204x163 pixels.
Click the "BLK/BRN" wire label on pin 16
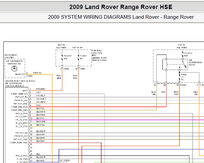click(x=41, y=138)
